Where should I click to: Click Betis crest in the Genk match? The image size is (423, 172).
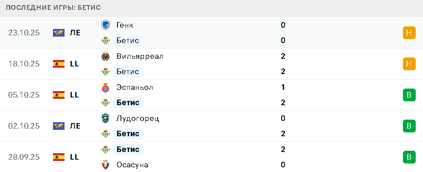(x=105, y=40)
